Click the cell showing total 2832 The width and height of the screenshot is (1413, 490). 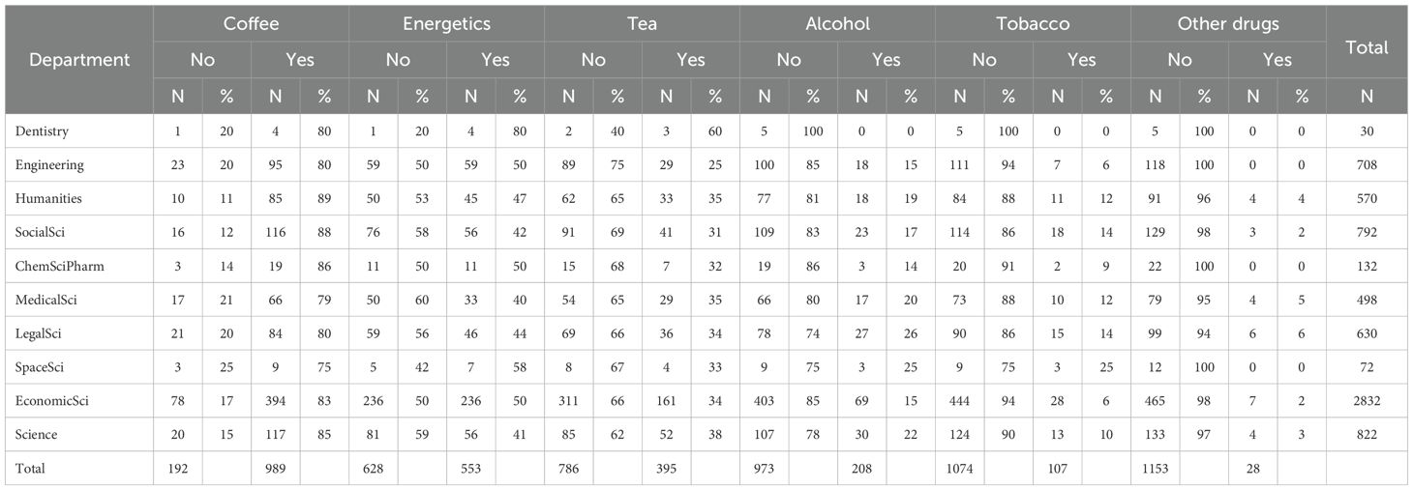click(1368, 401)
